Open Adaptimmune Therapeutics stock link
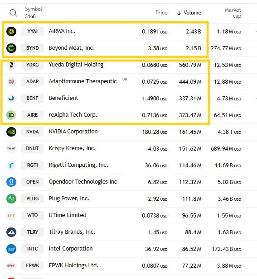257x279 pixels. pos(85,81)
